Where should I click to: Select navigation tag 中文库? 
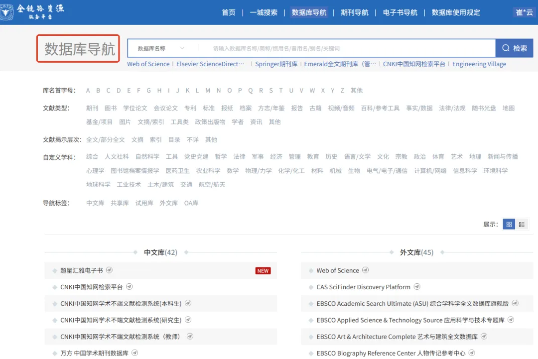pos(95,203)
